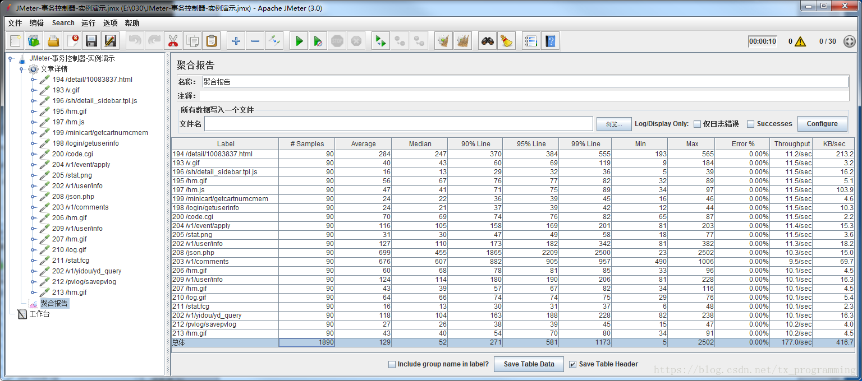Click the Toggle enable/disable icon
The image size is (862, 381).
tap(274, 41)
